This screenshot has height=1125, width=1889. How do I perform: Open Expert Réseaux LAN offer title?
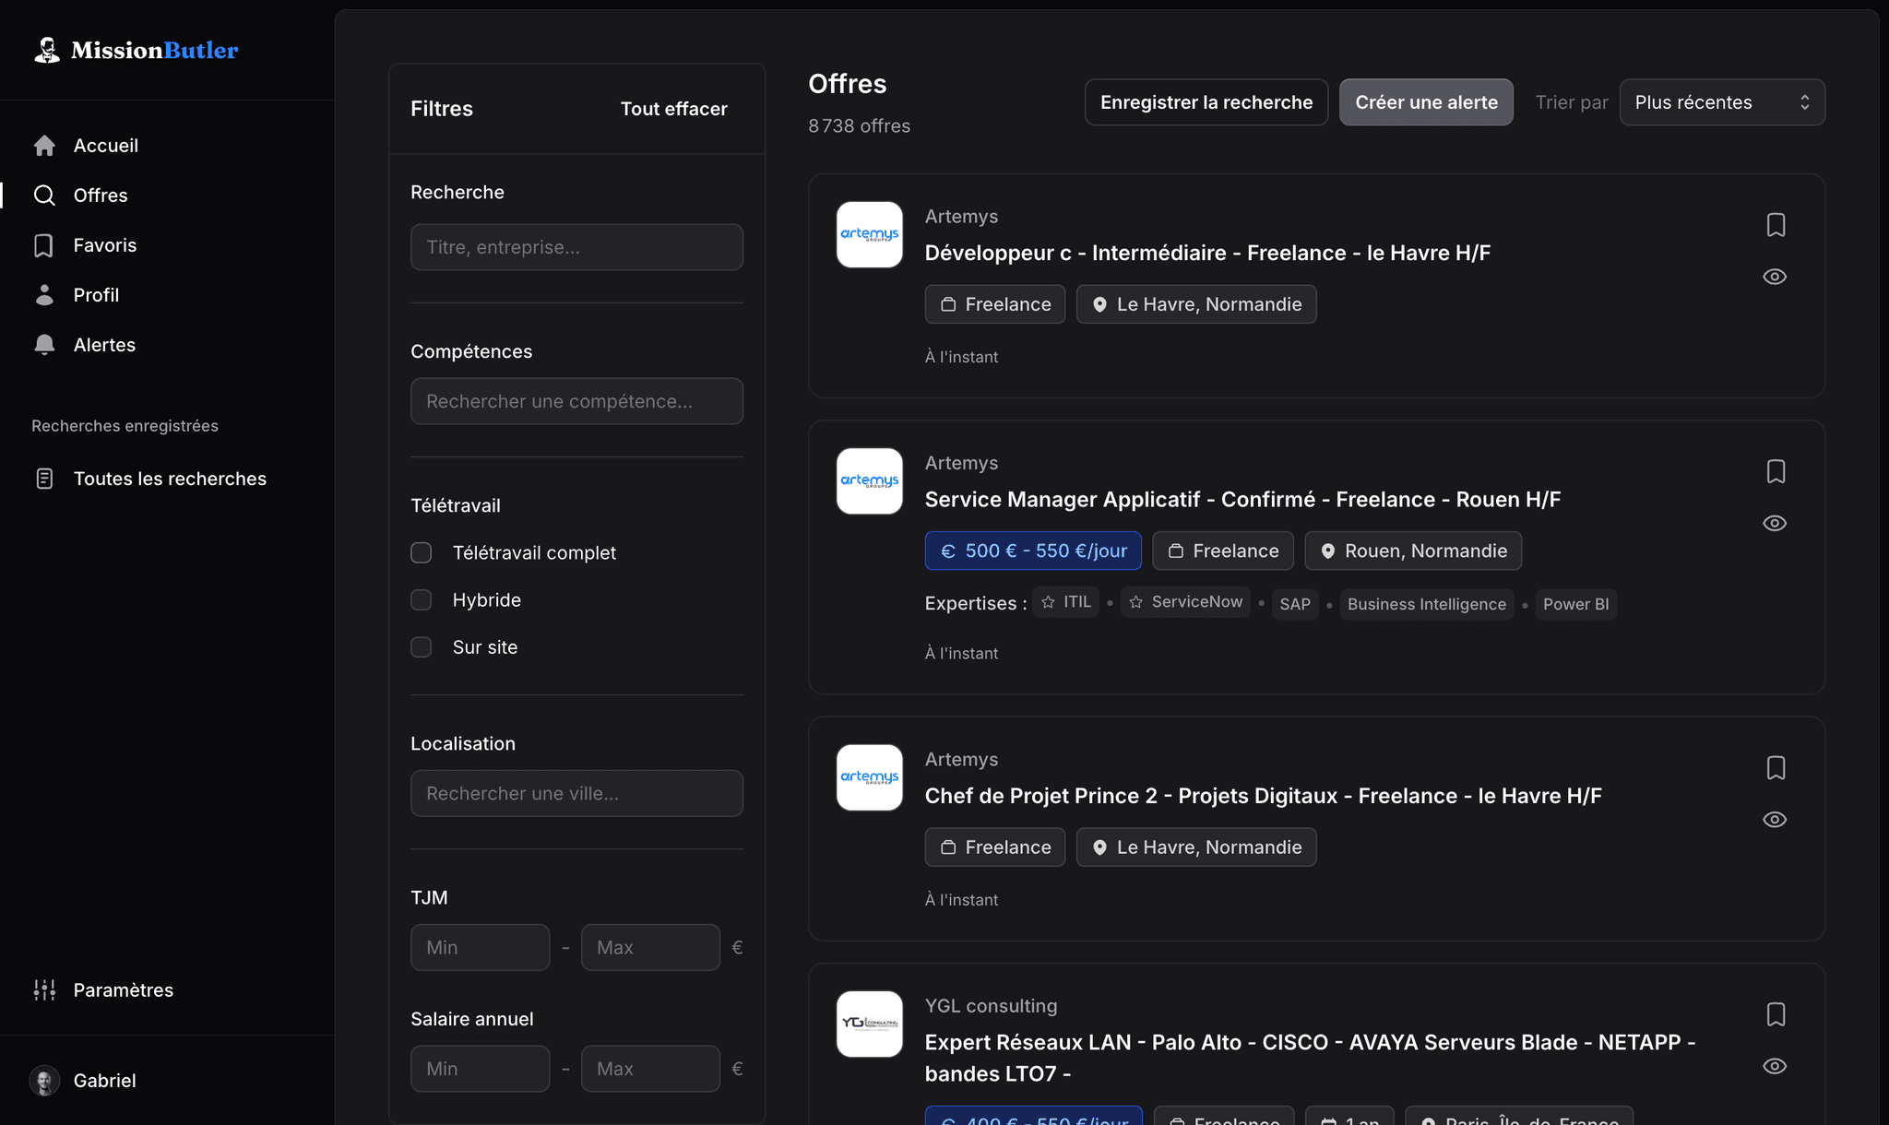(x=1311, y=1059)
